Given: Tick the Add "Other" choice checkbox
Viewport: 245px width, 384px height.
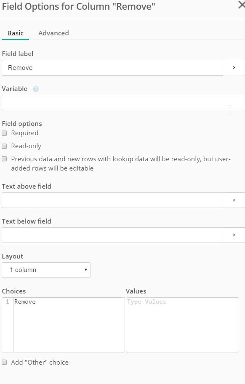Looking at the screenshot, I should [x=4, y=362].
